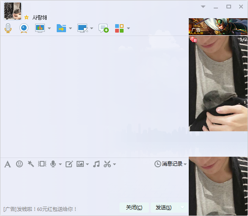This screenshot has height=216, width=248.
Task: Expand the send options arrow beside 发送
Action: (182, 208)
